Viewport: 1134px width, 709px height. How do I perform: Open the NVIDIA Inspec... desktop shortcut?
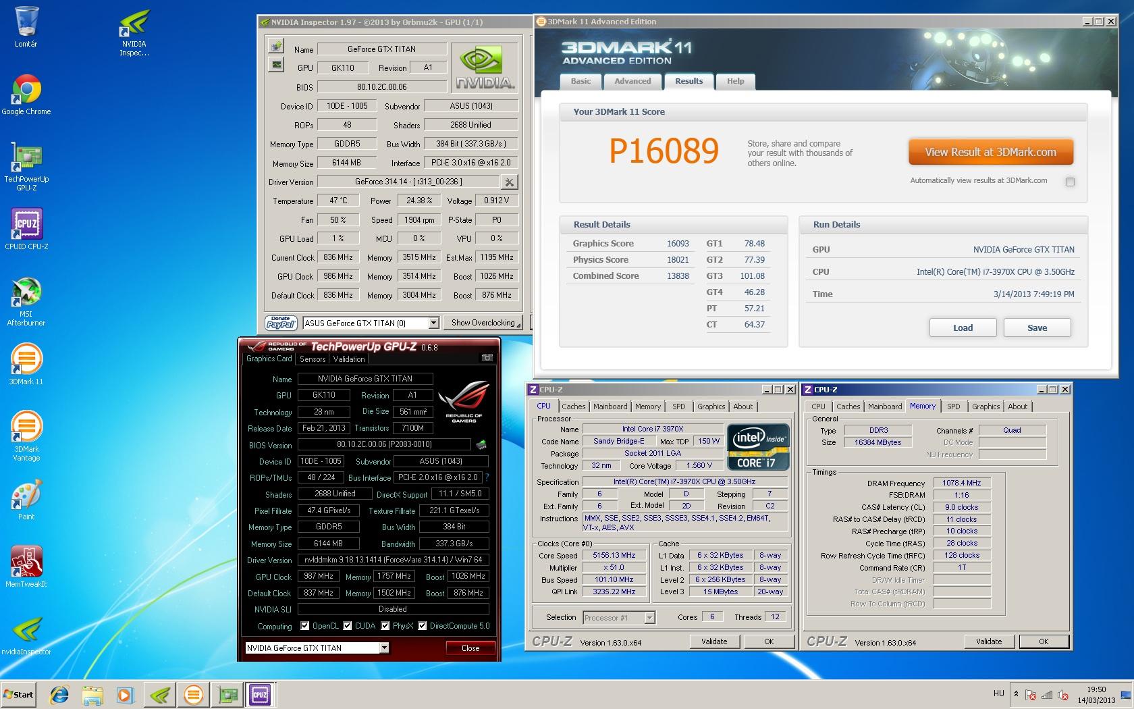(x=134, y=31)
